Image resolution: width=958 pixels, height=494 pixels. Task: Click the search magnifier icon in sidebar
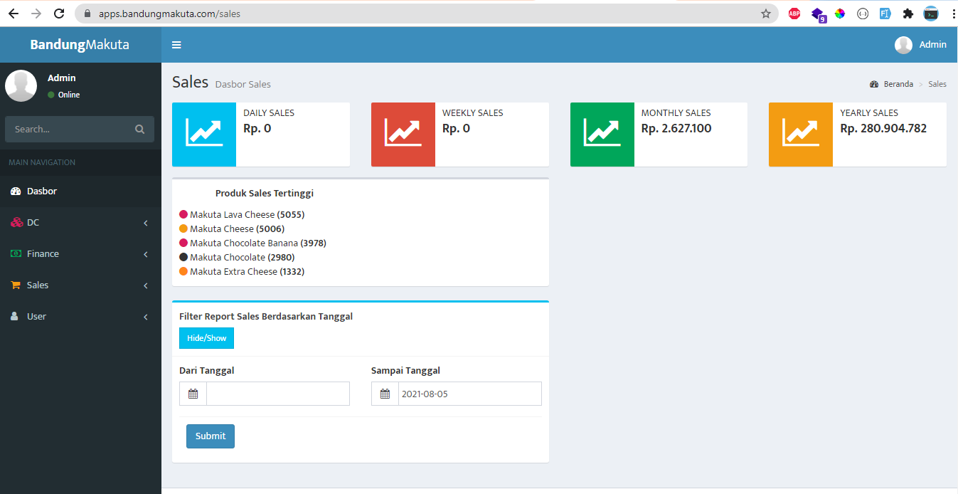(x=139, y=129)
